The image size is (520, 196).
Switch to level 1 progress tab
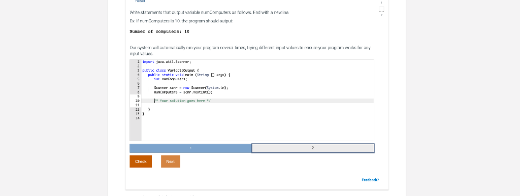pos(190,148)
